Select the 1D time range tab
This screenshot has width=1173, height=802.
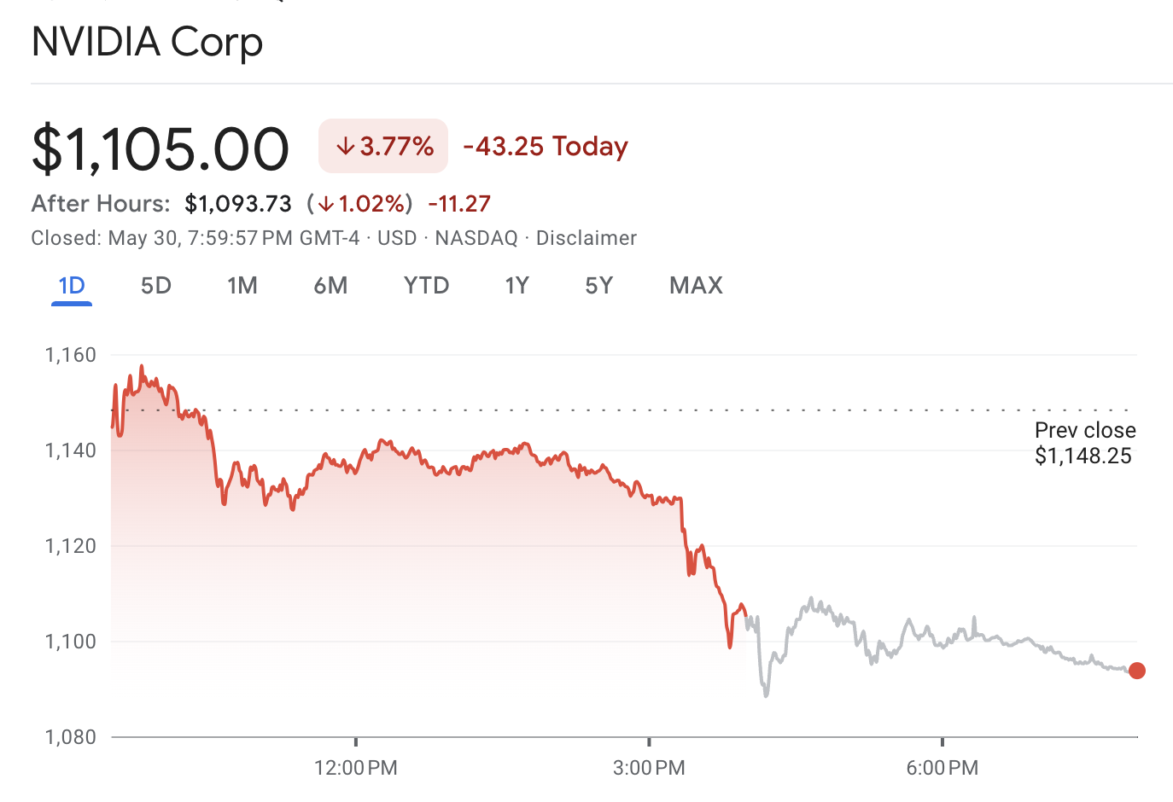[x=72, y=286]
